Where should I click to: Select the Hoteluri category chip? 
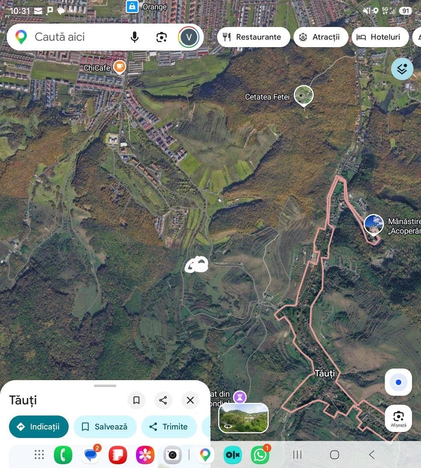click(380, 37)
